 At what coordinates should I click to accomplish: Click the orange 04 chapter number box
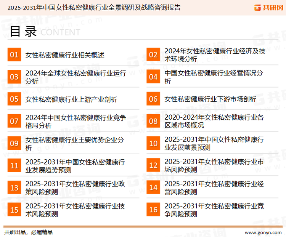153,77
